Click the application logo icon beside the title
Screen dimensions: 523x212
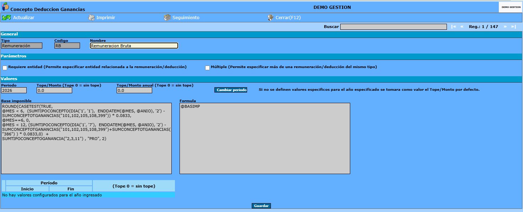coord(5,6)
